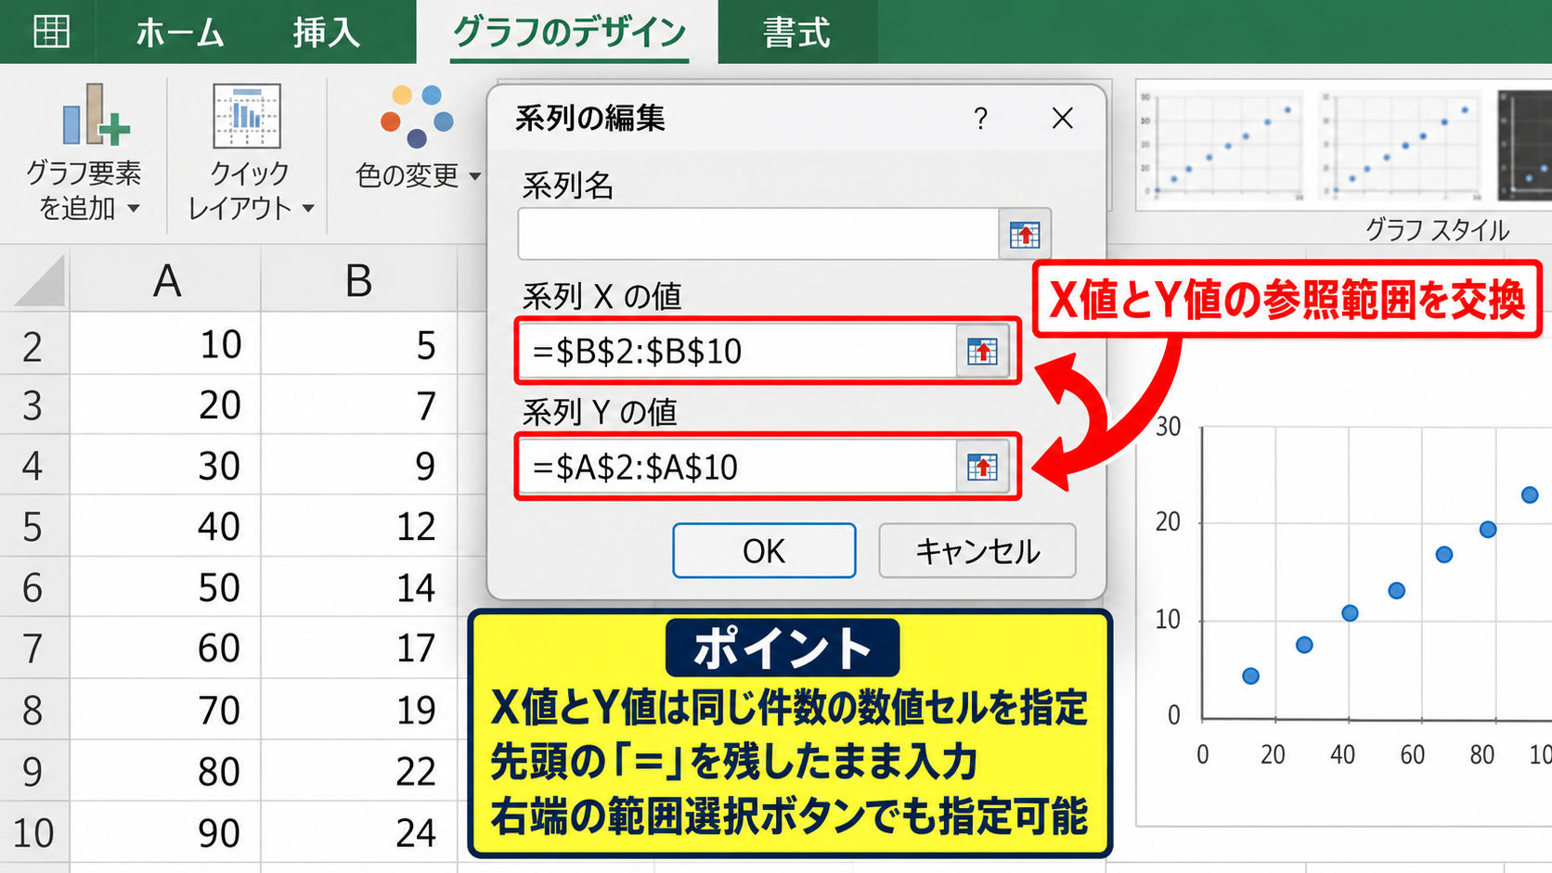Click the select-all corner triangle of sheet

[39, 280]
